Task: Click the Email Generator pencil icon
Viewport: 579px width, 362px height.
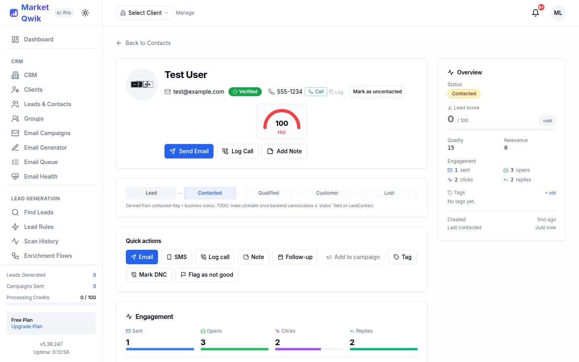Action: (15, 148)
